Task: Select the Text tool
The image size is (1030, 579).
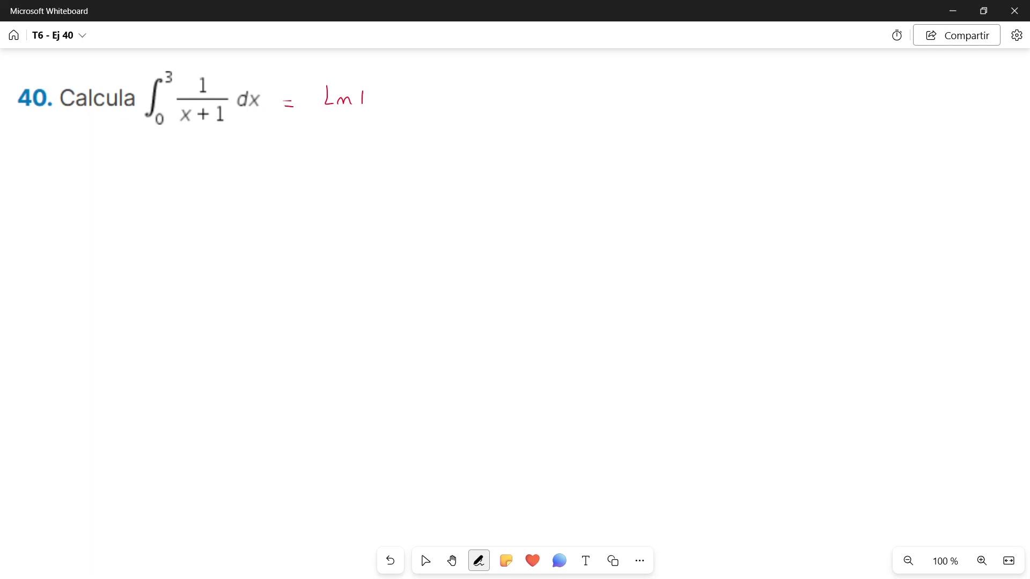Action: pos(586,560)
